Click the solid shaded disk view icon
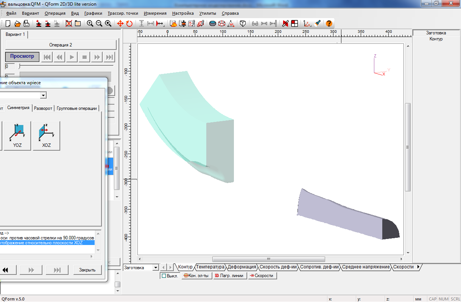 click(213, 23)
